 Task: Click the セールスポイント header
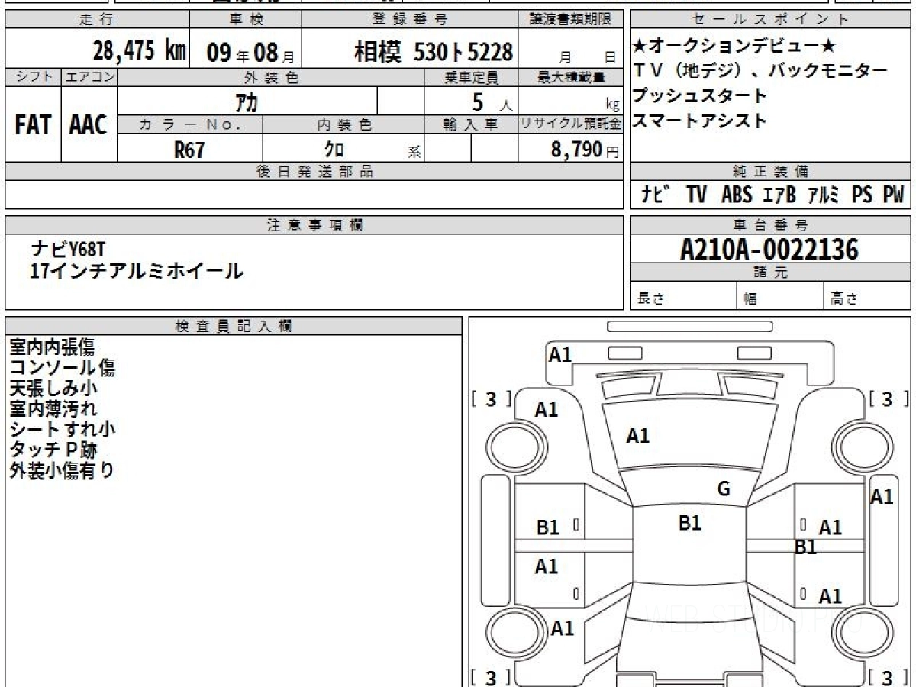(770, 20)
